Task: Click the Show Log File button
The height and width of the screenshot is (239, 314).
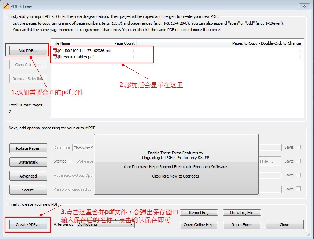Action: (242, 213)
